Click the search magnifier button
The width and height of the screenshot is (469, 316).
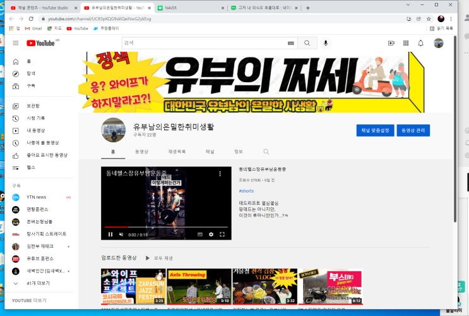pyautogui.click(x=307, y=43)
